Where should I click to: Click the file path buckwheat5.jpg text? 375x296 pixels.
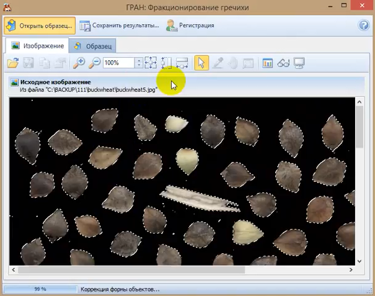[89, 90]
